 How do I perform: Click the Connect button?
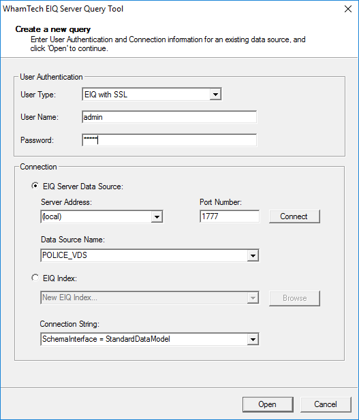point(294,216)
